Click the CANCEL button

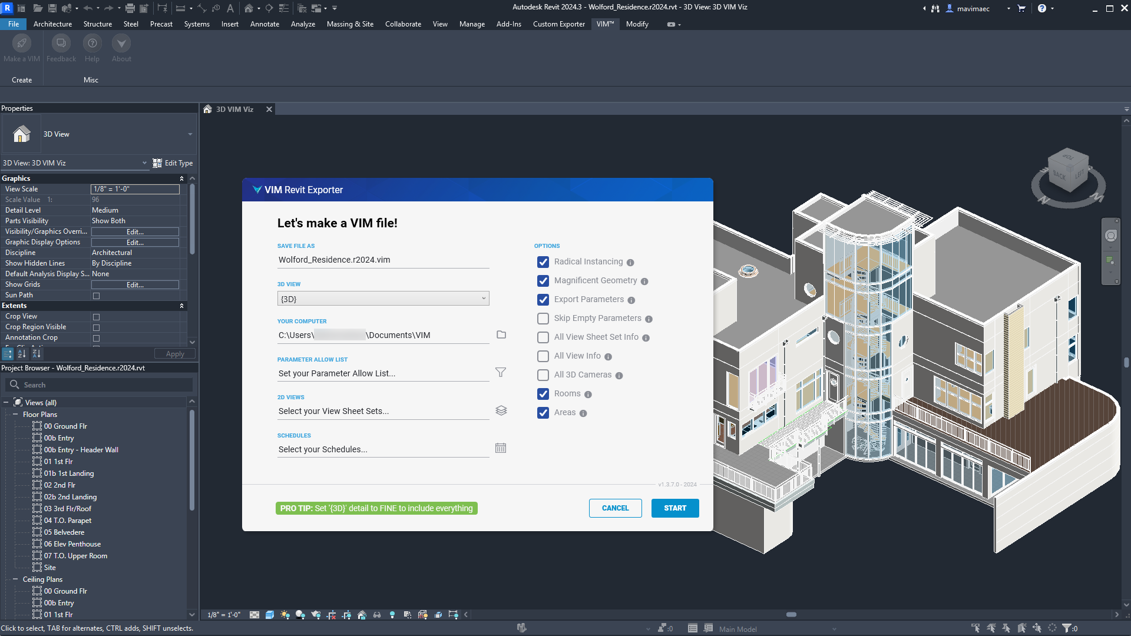point(615,508)
